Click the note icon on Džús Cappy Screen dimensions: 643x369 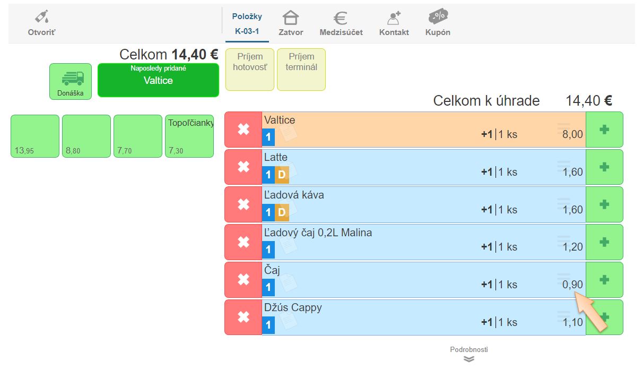[288, 321]
